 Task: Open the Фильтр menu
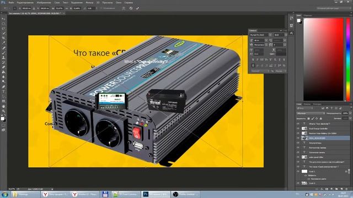[x=89, y=3]
